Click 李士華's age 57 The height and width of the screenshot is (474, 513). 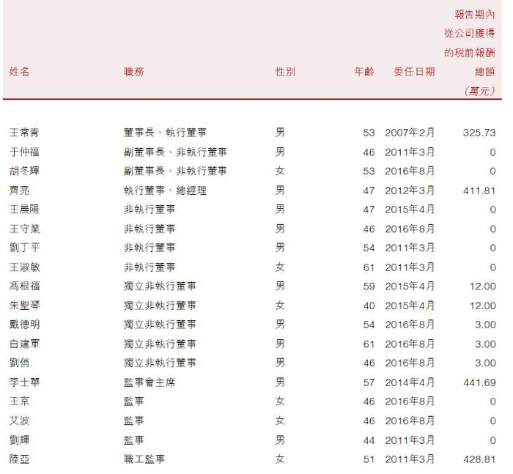click(369, 382)
